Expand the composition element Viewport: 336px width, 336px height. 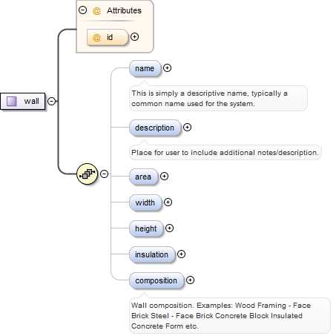click(190, 280)
